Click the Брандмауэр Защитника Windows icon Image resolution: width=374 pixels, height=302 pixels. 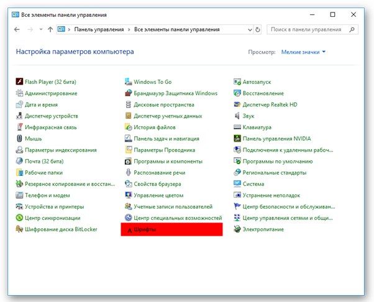[x=129, y=93]
